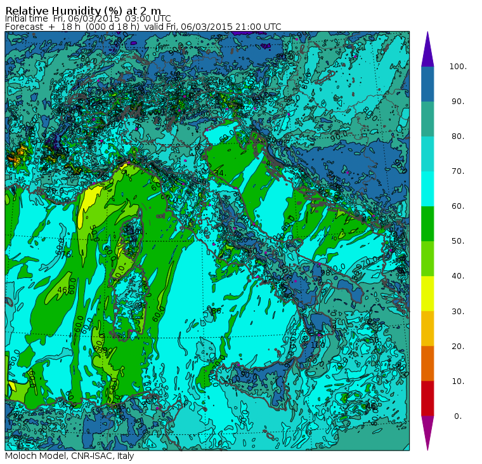The width and height of the screenshot is (482, 464).
Task: Click the magenta downward arrow below the colorbar
Action: 427,434
